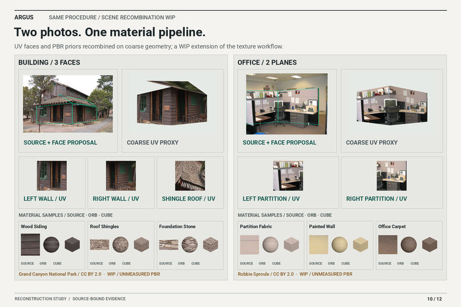Click the 'OFFICE / 2 PLANES' heading
This screenshot has height=307, width=461.
pos(267,62)
